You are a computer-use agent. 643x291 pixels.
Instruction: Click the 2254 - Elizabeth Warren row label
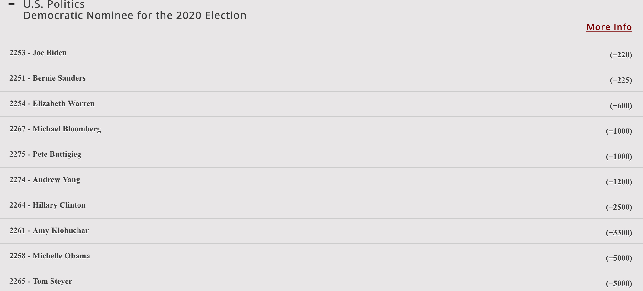click(x=52, y=103)
